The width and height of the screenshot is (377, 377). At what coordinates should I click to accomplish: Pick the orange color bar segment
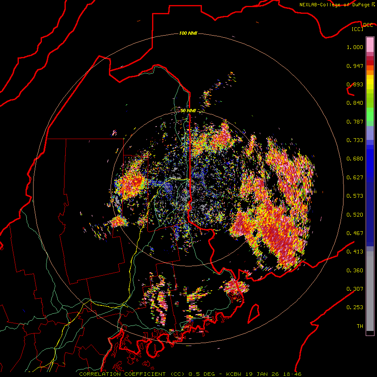(370, 72)
